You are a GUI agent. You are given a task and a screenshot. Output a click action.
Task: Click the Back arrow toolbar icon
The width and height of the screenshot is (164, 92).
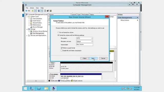point(26,11)
